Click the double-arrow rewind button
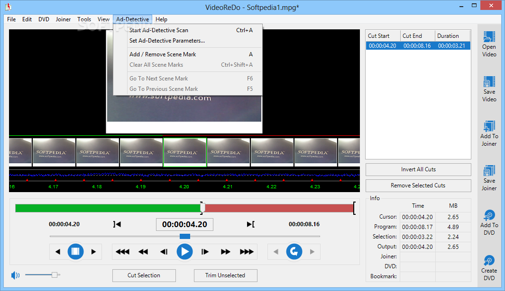The height and width of the screenshot is (291, 505). click(x=143, y=252)
